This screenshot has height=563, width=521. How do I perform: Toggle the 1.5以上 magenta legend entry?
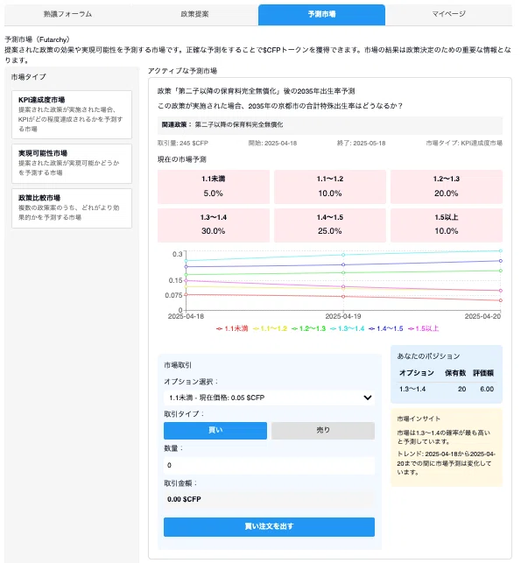coord(423,328)
